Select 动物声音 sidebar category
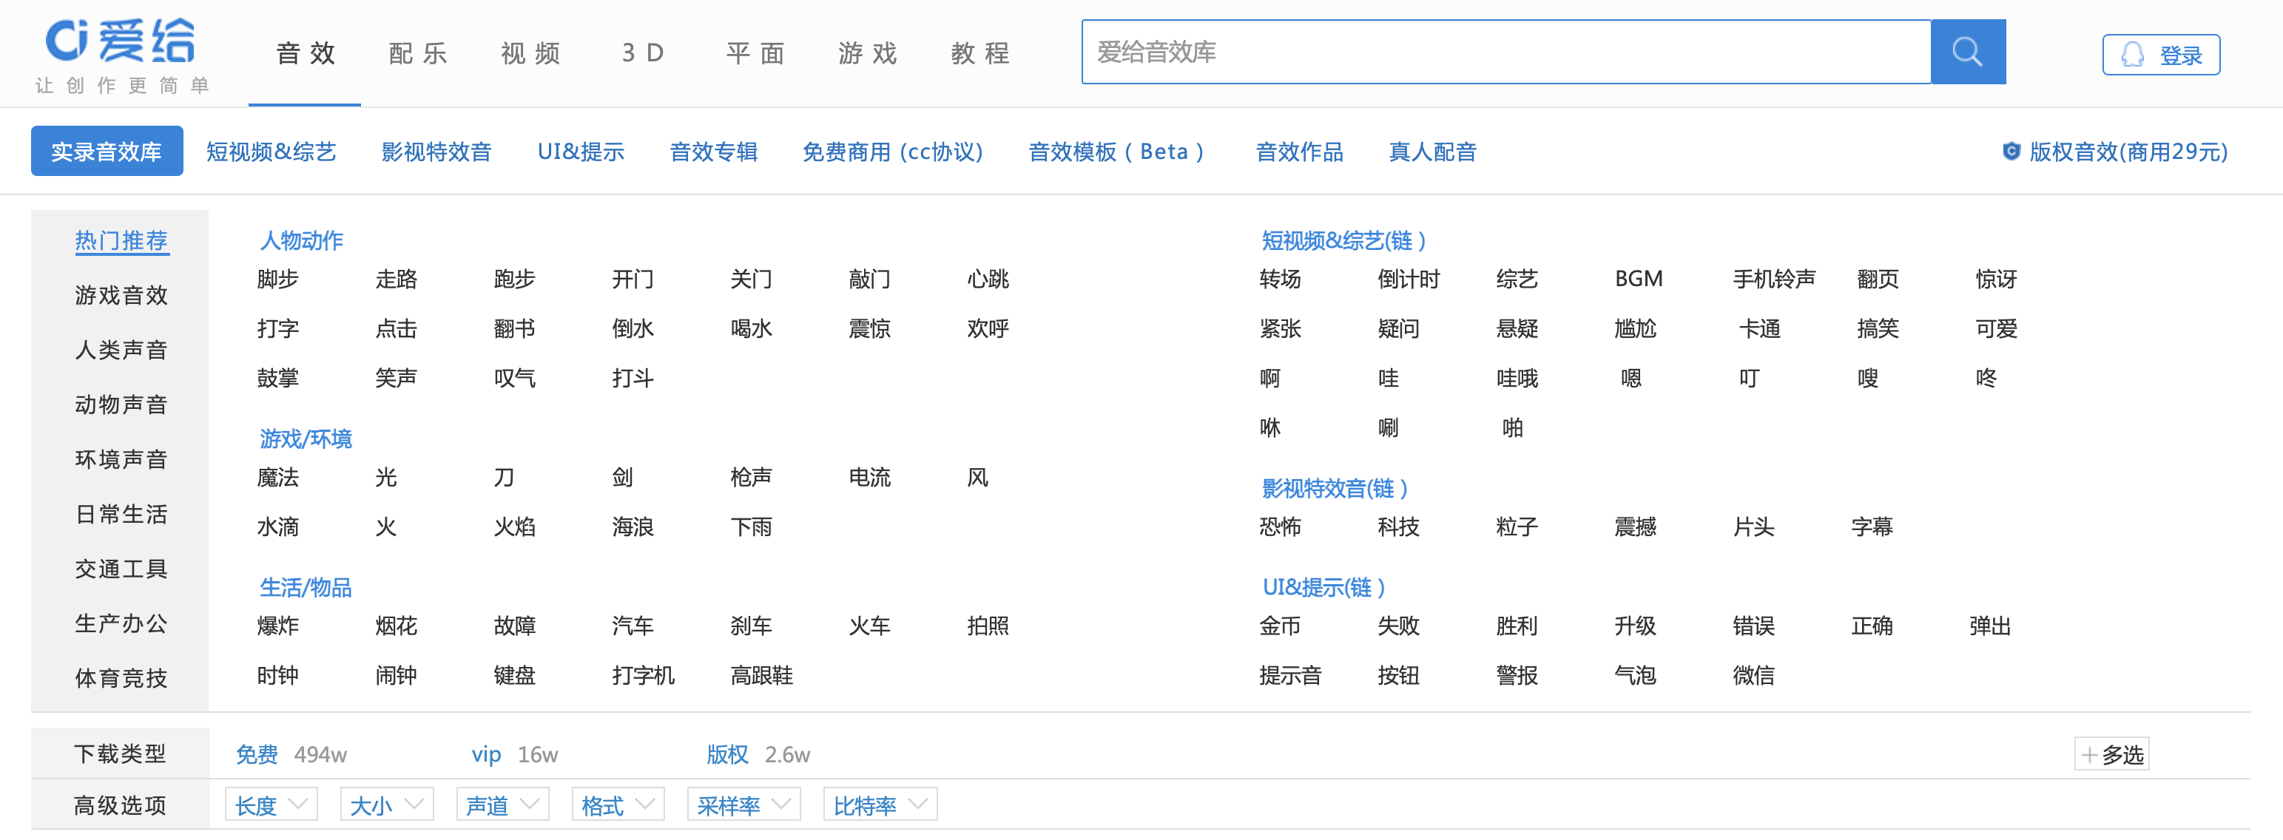The width and height of the screenshot is (2283, 840). click(x=121, y=405)
